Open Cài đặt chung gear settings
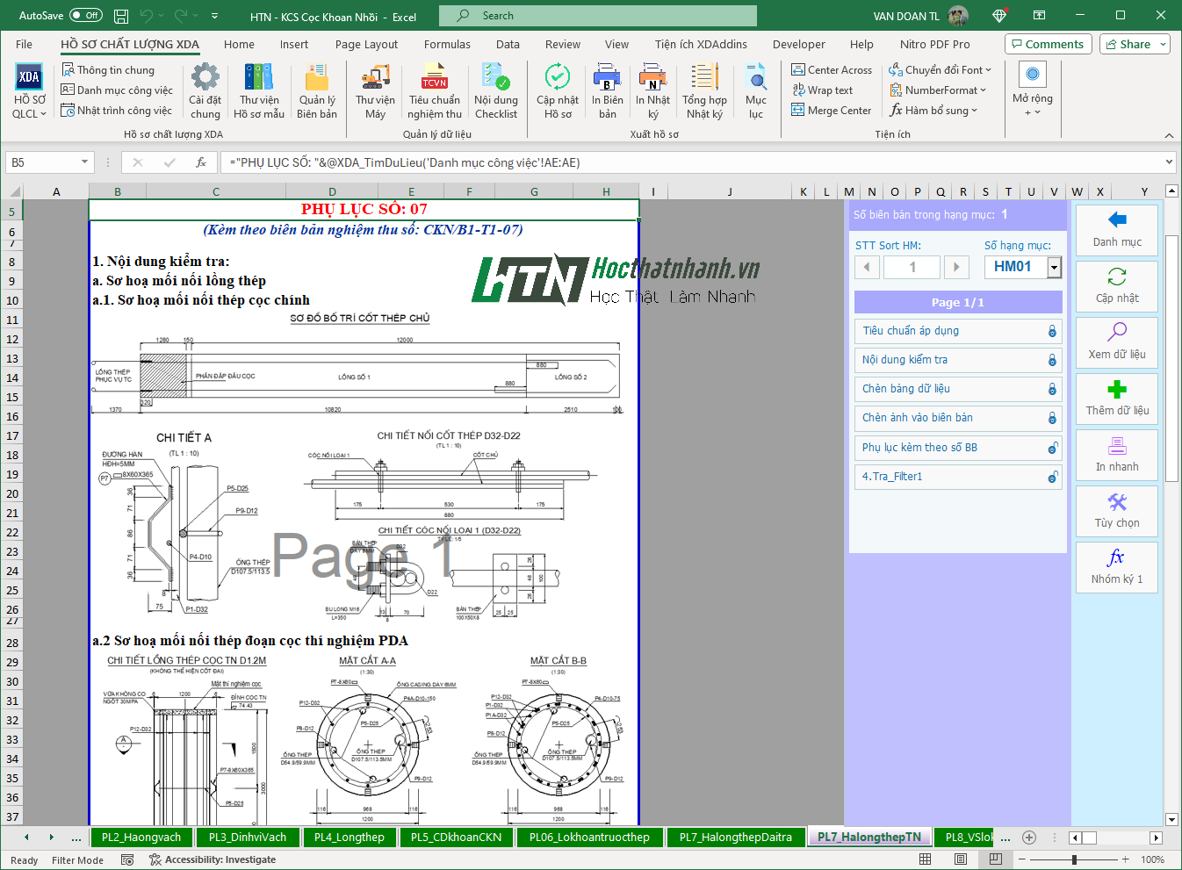This screenshot has height=870, width=1182. tap(205, 78)
